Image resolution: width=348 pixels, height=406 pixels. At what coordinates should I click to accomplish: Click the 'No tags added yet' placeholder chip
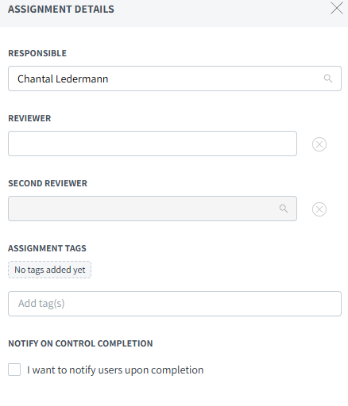click(49, 270)
